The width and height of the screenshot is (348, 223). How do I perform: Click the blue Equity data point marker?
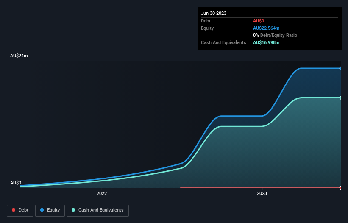341,68
